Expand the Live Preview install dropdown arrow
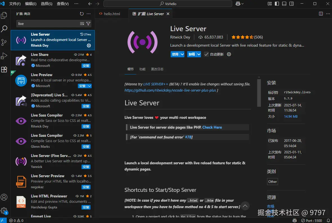332x223 pixels. tap(89, 86)
